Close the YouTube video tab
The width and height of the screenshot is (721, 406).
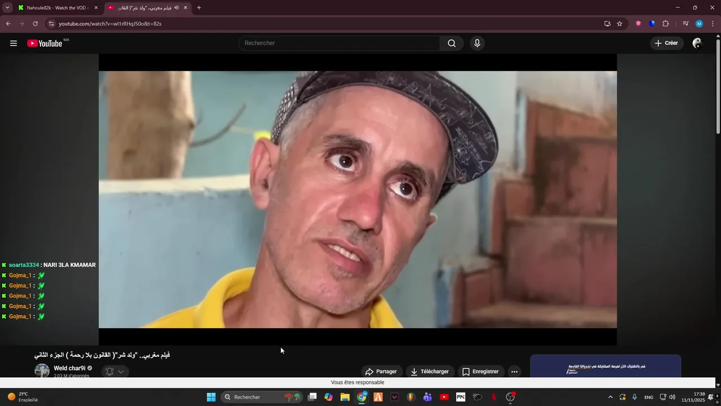(x=186, y=8)
